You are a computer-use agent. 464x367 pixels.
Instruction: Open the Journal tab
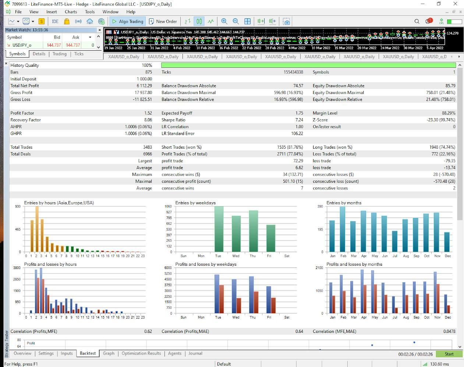(x=195, y=353)
